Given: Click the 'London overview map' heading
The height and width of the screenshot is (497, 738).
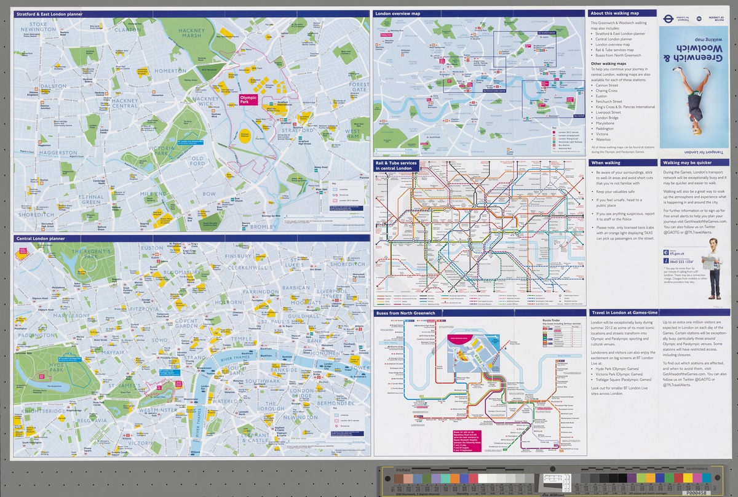Looking at the screenshot, I should point(398,13).
